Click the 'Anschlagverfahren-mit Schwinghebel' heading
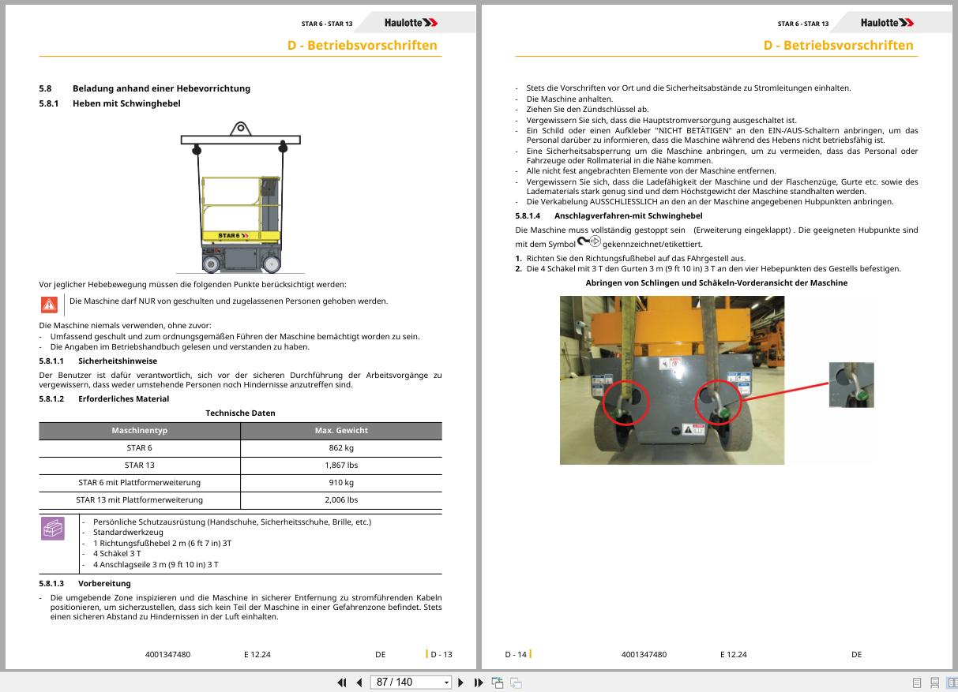This screenshot has height=692, width=958. pyautogui.click(x=629, y=215)
